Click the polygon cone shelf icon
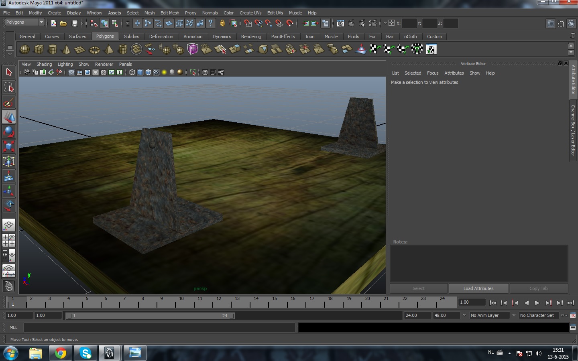 pos(66,50)
